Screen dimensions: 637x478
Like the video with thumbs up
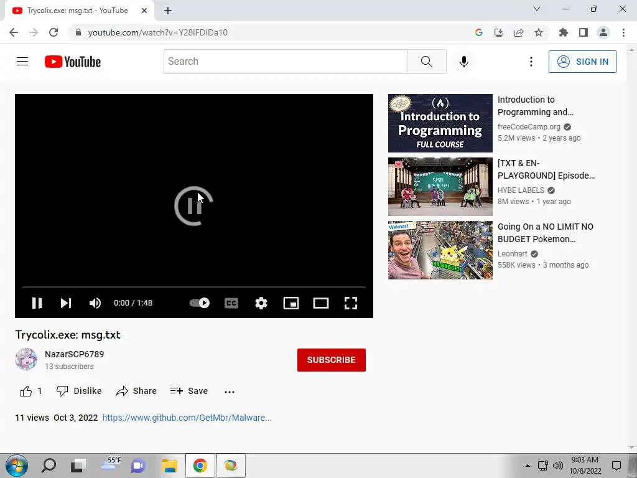pos(31,391)
